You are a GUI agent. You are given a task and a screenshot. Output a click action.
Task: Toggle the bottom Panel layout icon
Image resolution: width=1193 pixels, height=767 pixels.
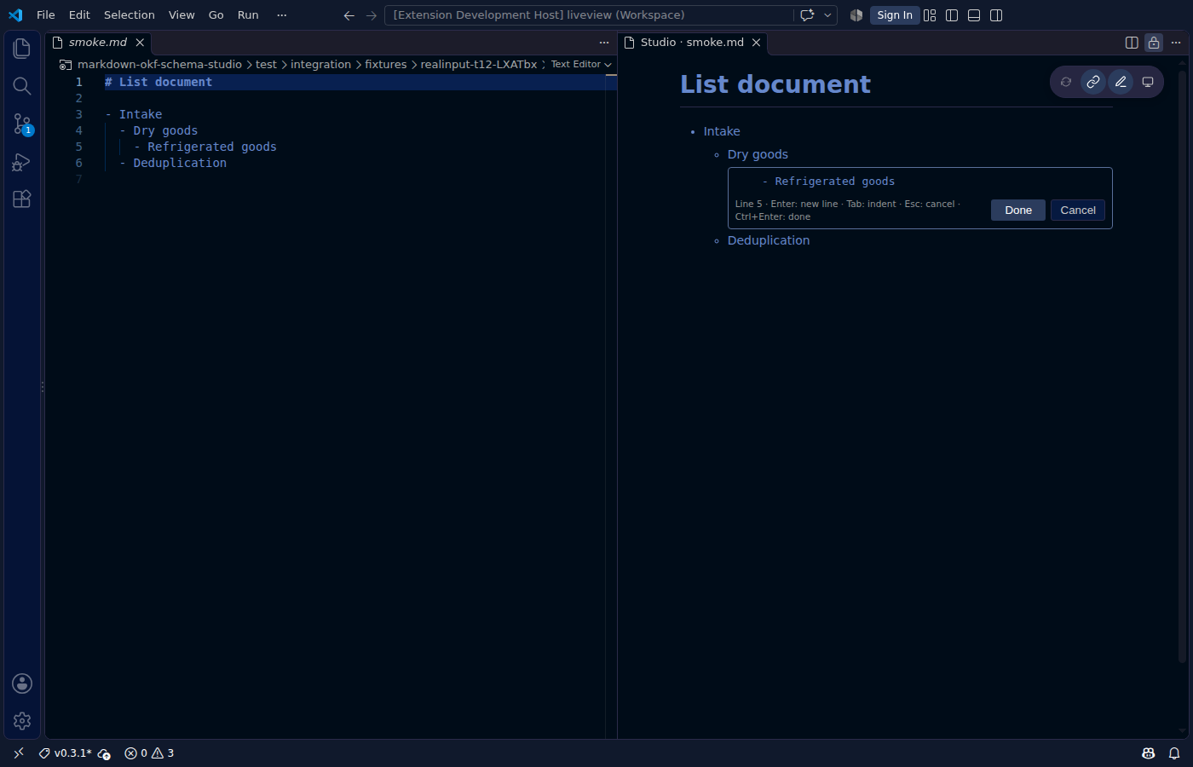pos(974,15)
